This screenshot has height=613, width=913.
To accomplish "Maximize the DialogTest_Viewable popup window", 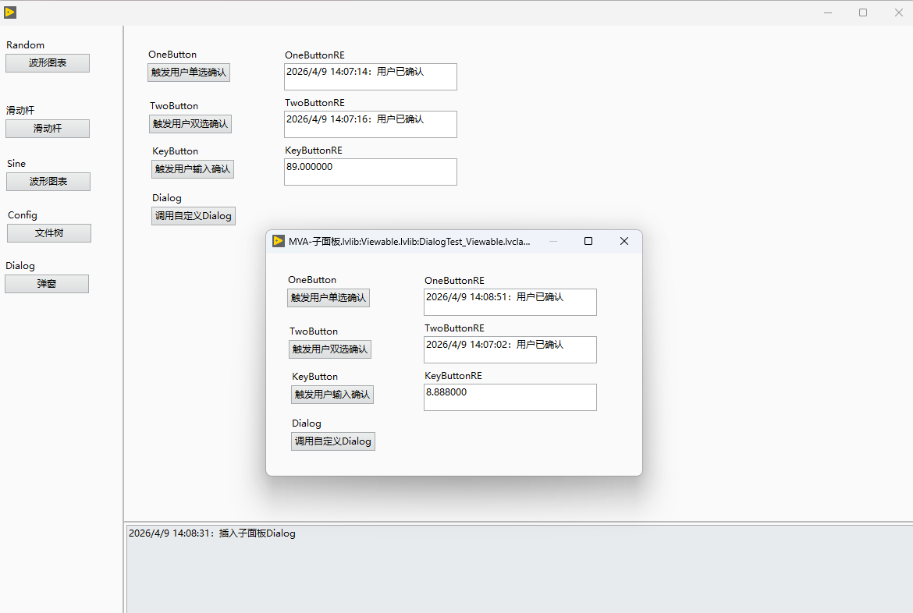I will pos(588,241).
